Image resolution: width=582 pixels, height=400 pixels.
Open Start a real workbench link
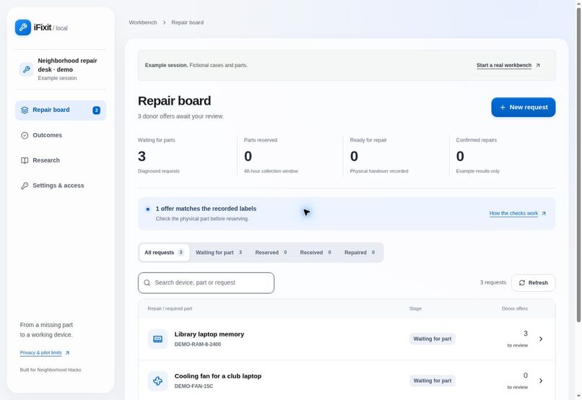point(504,65)
